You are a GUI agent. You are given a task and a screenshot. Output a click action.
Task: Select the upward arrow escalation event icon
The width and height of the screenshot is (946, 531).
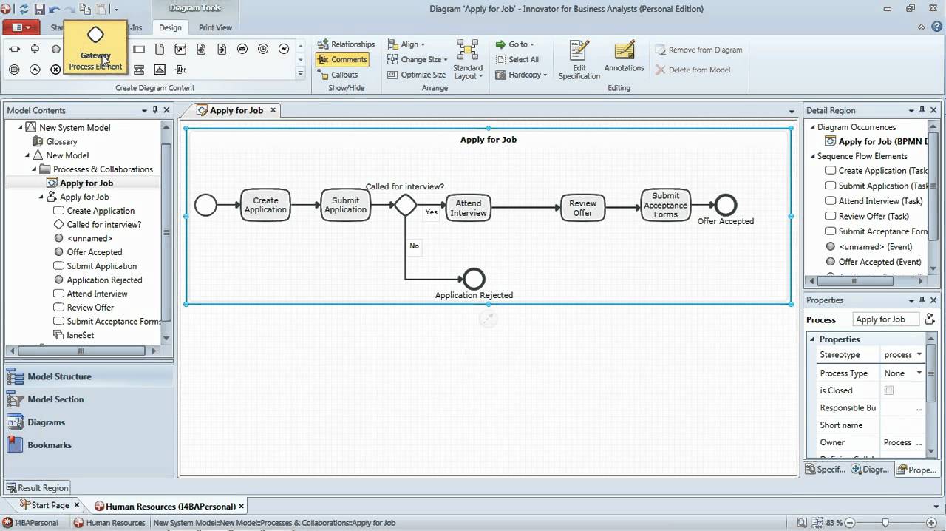[35, 70]
